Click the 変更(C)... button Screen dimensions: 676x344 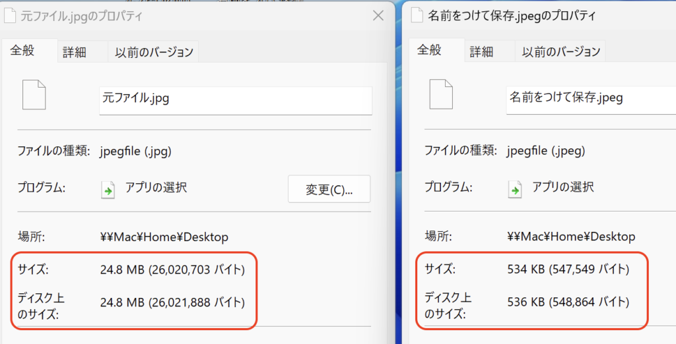point(329,189)
